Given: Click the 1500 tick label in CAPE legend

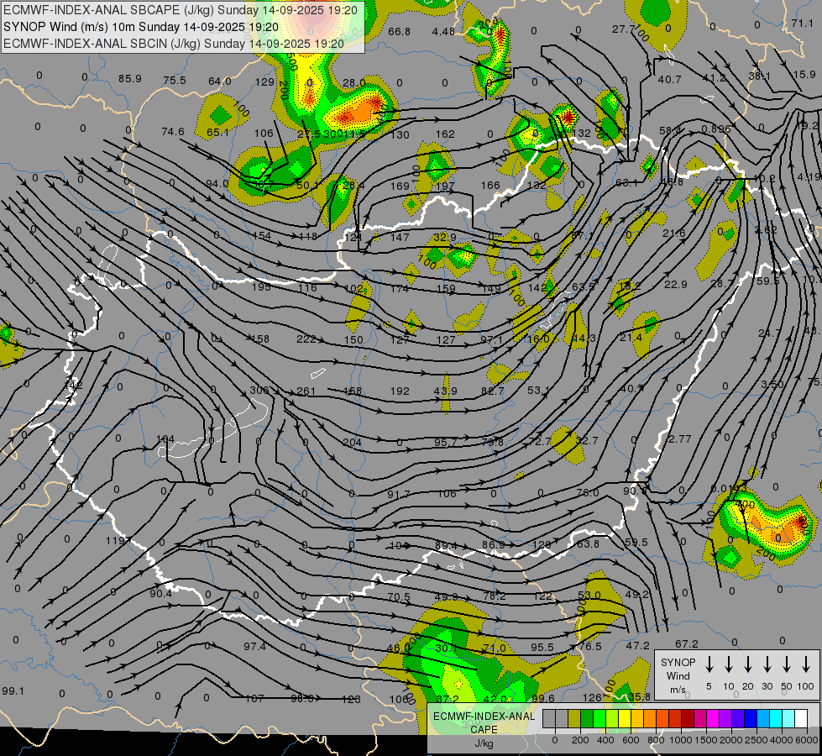Looking at the screenshot, I should tap(706, 740).
